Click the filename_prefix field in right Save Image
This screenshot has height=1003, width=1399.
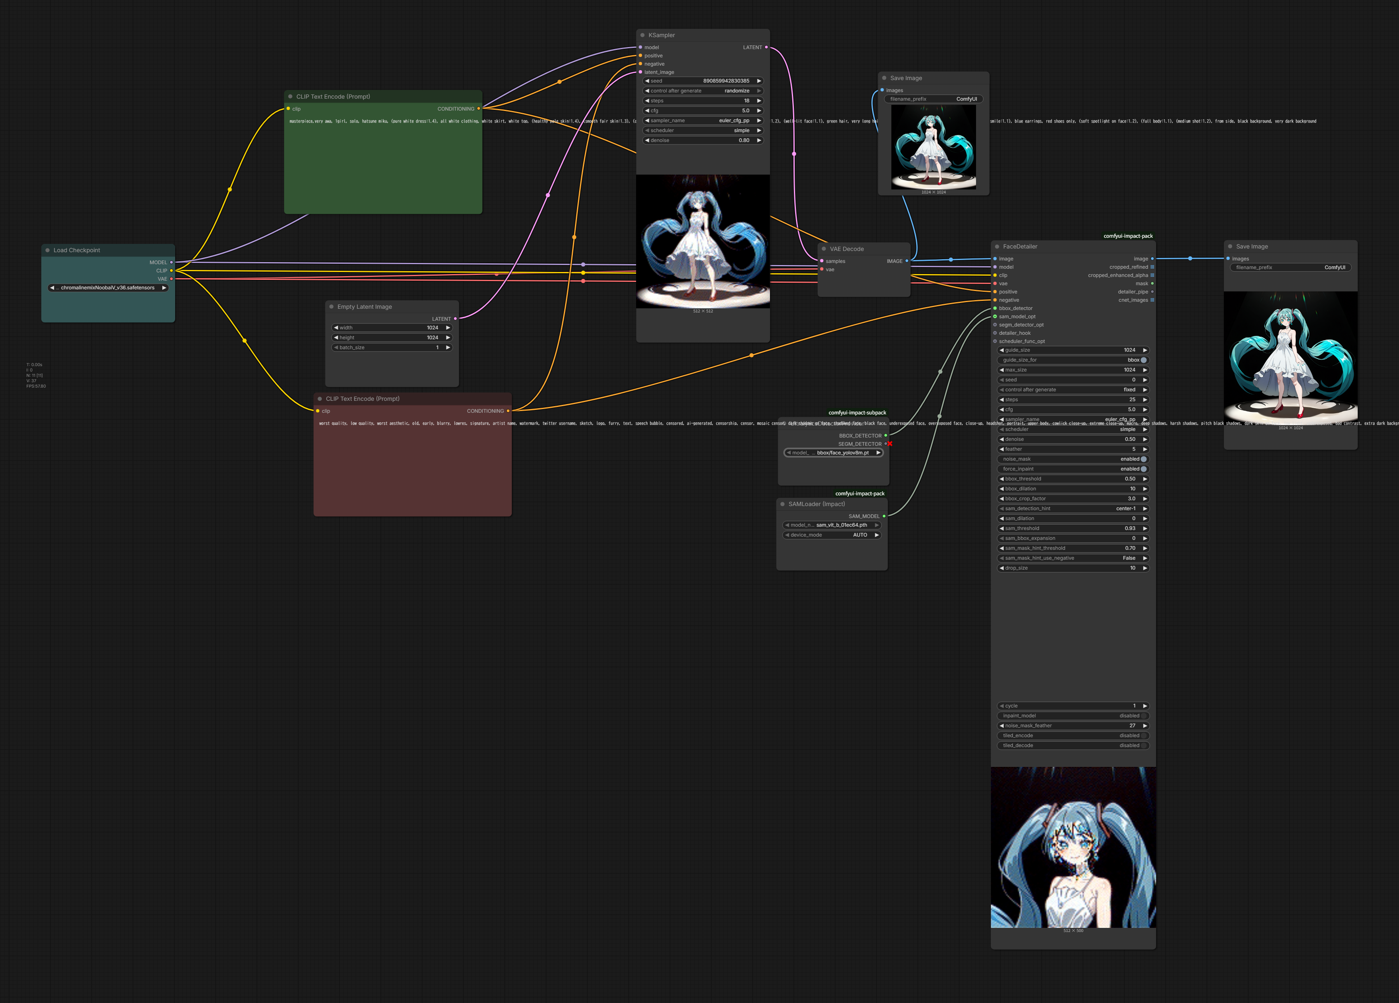pyautogui.click(x=1290, y=267)
